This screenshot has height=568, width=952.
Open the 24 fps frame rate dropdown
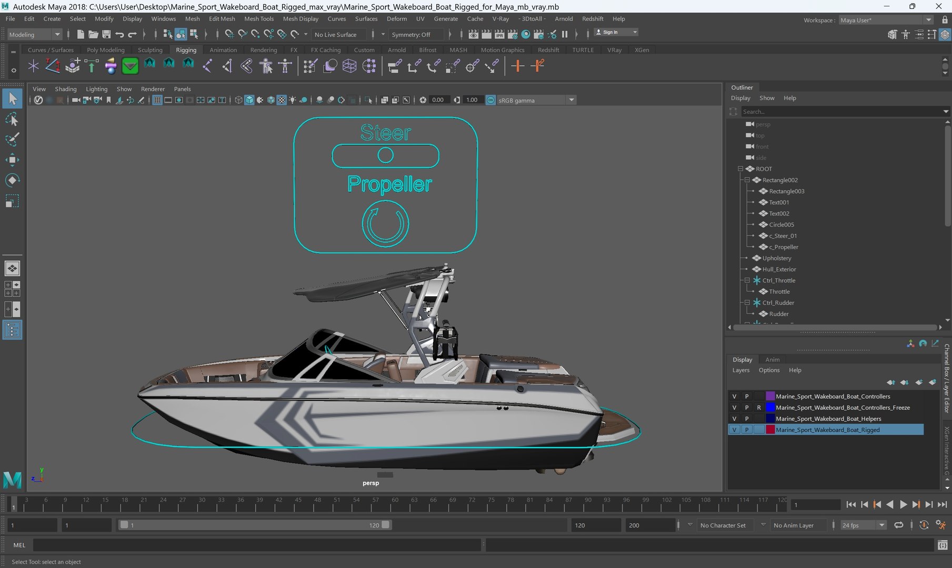(x=863, y=525)
